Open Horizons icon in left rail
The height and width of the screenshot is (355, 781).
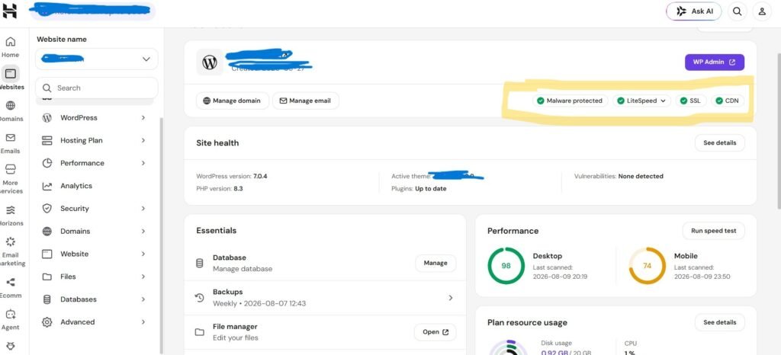click(10, 210)
